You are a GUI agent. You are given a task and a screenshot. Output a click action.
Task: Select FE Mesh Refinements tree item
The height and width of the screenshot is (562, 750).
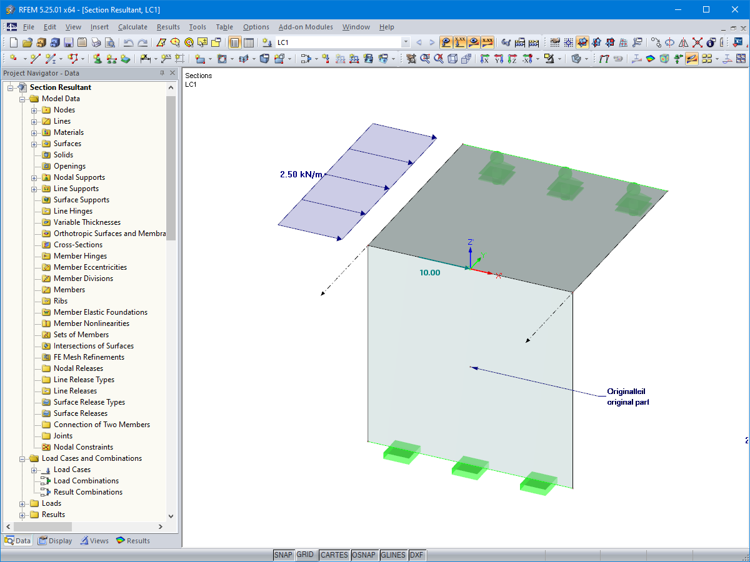tap(89, 357)
